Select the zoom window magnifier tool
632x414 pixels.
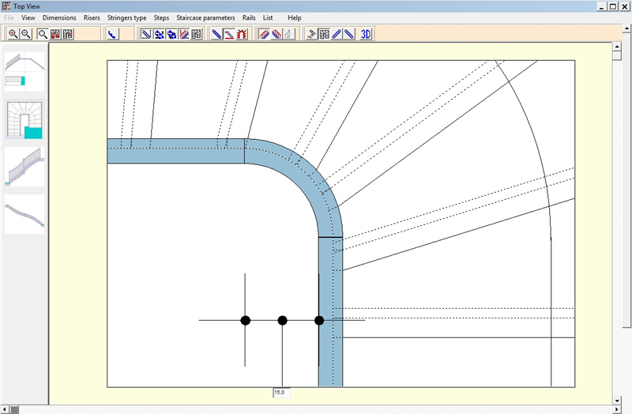tap(43, 34)
